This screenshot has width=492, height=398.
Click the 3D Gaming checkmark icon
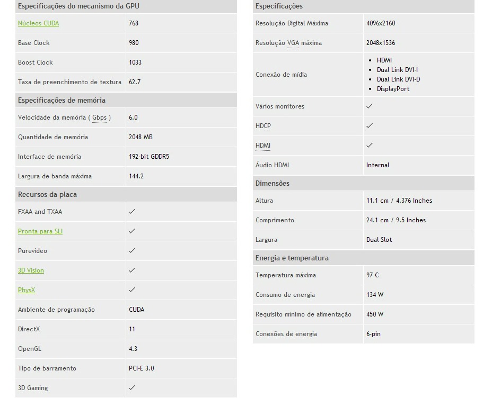point(132,388)
